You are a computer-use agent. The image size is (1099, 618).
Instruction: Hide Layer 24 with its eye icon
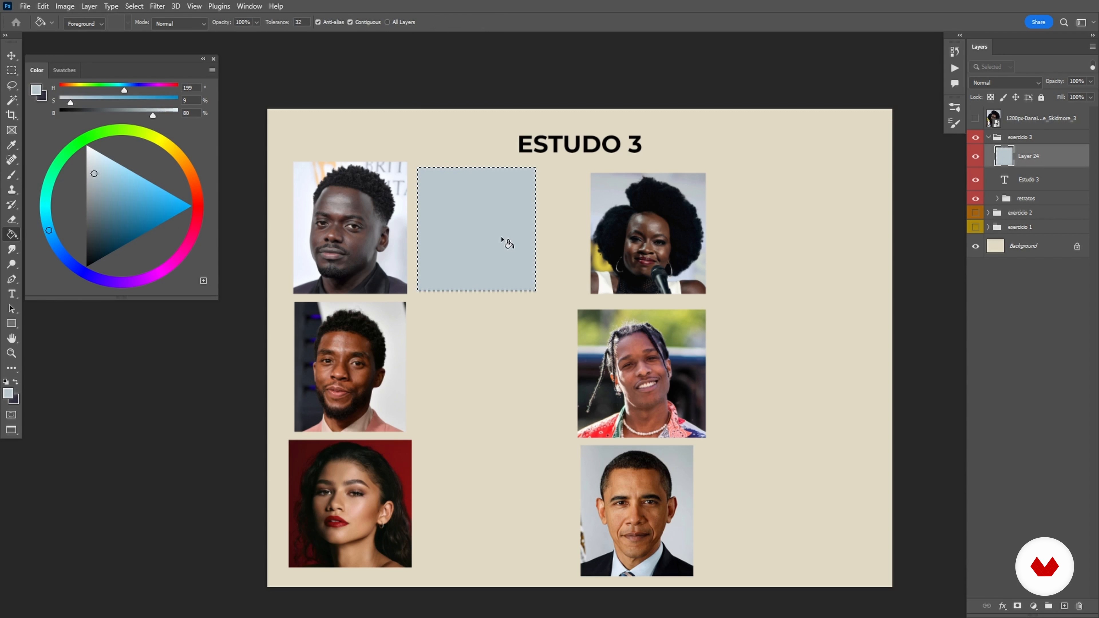point(975,157)
